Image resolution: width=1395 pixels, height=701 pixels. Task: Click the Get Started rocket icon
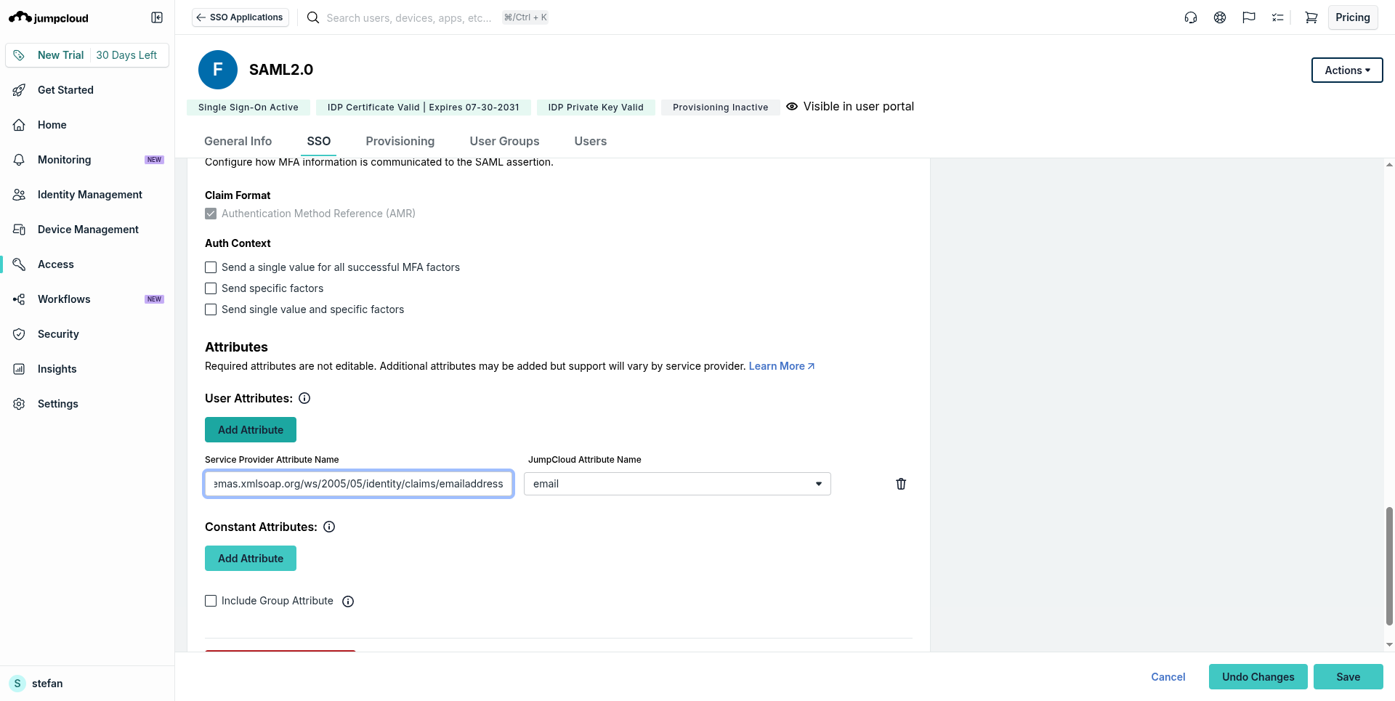tap(20, 90)
